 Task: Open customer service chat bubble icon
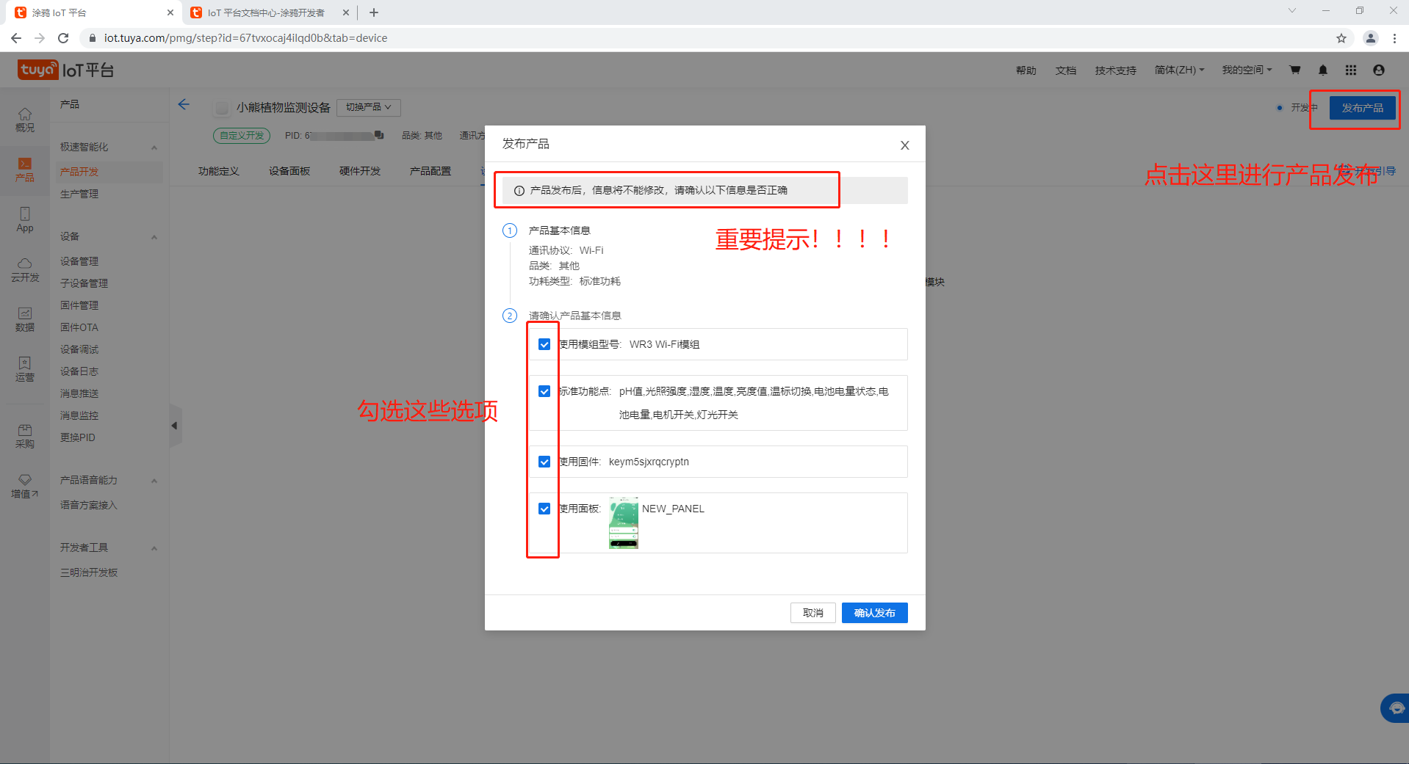(x=1396, y=708)
